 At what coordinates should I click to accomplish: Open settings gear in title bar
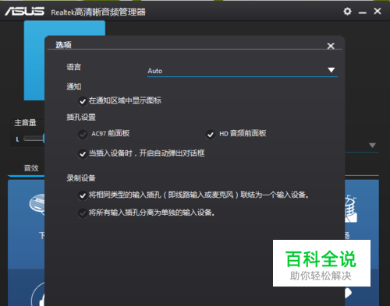[x=347, y=12]
